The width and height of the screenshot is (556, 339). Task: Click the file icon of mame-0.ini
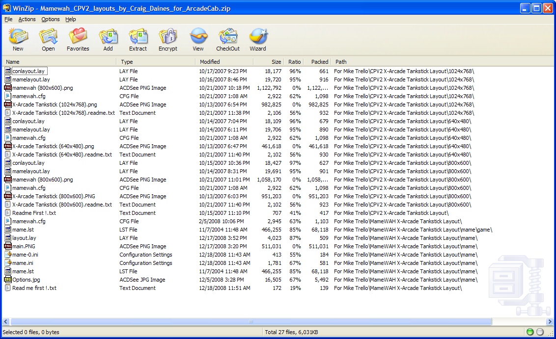tap(8, 254)
